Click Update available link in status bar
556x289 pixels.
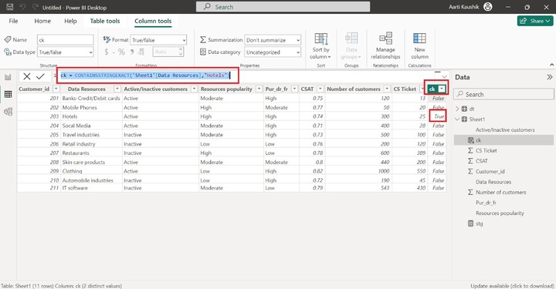(512, 286)
